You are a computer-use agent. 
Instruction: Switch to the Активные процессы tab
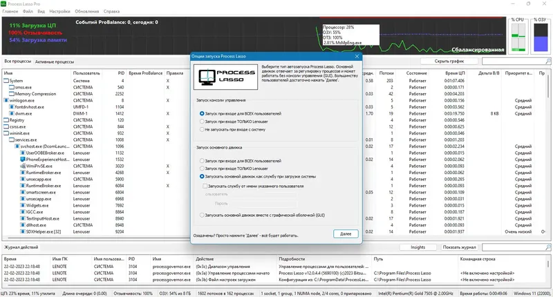point(55,61)
